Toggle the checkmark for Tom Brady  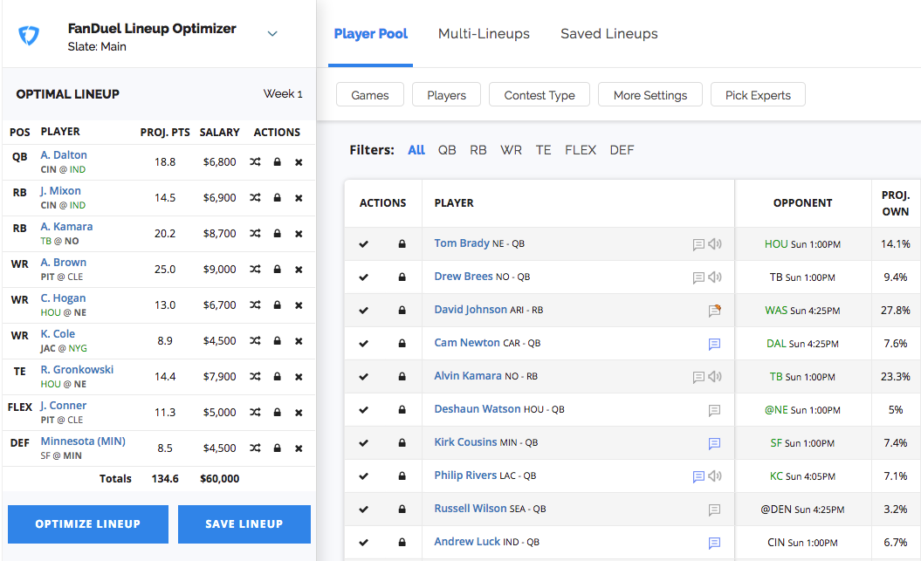click(x=363, y=244)
